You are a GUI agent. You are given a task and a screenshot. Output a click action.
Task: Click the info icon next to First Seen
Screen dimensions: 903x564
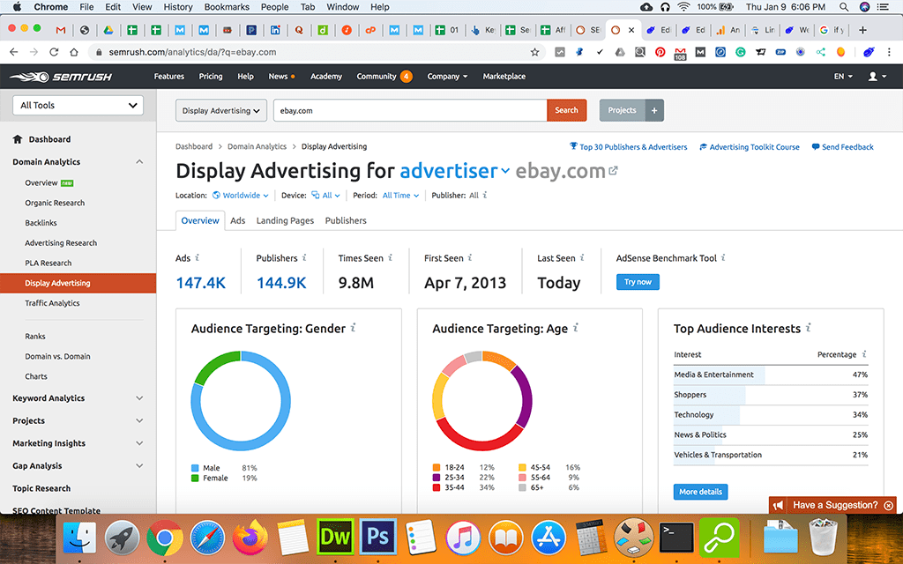pos(470,257)
